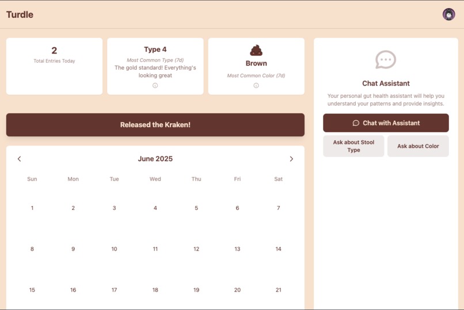Select the Brown most common color label
Viewport: 464px width, 310px height.
(x=256, y=63)
